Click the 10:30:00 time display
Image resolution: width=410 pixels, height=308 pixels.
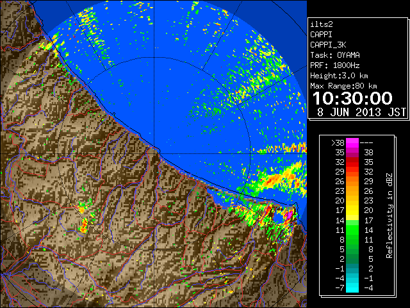pyautogui.click(x=352, y=98)
